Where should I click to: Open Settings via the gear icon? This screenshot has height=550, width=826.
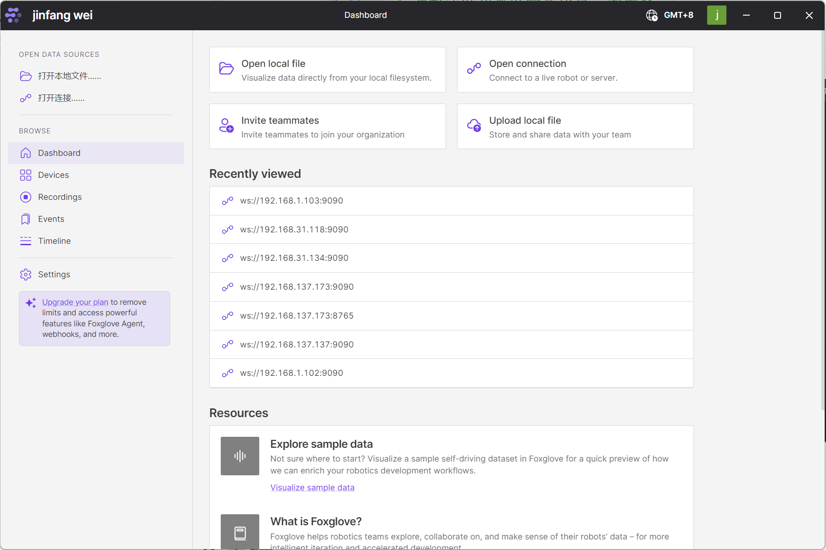point(26,275)
